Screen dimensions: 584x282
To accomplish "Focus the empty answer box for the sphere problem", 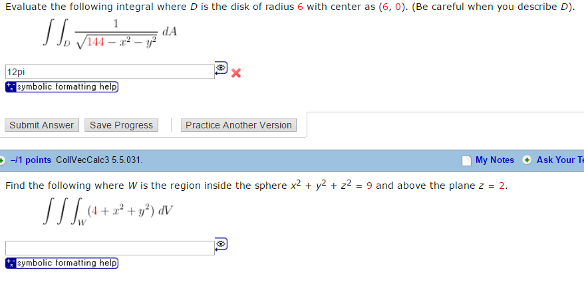I will coord(109,247).
